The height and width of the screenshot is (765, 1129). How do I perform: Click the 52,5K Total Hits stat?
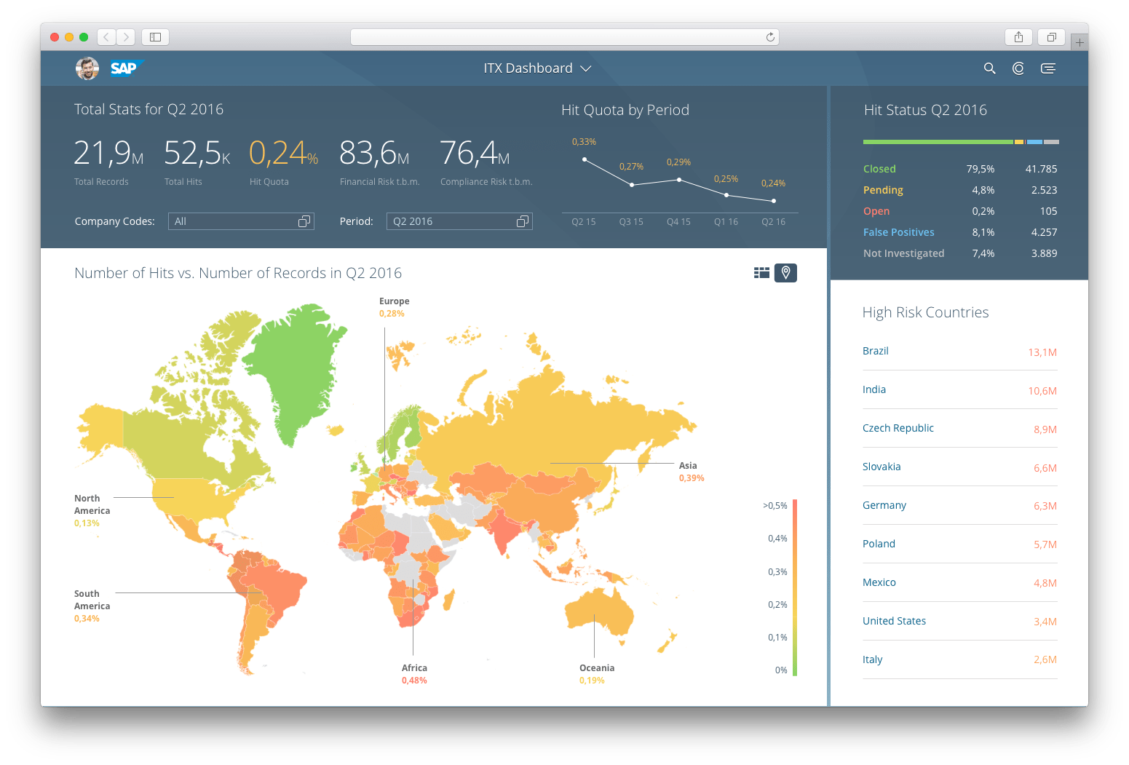(197, 162)
